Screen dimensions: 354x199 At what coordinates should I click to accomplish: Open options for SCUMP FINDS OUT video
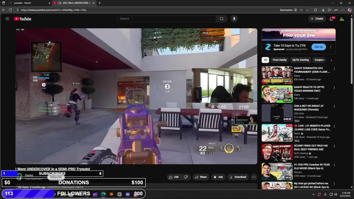point(334,146)
